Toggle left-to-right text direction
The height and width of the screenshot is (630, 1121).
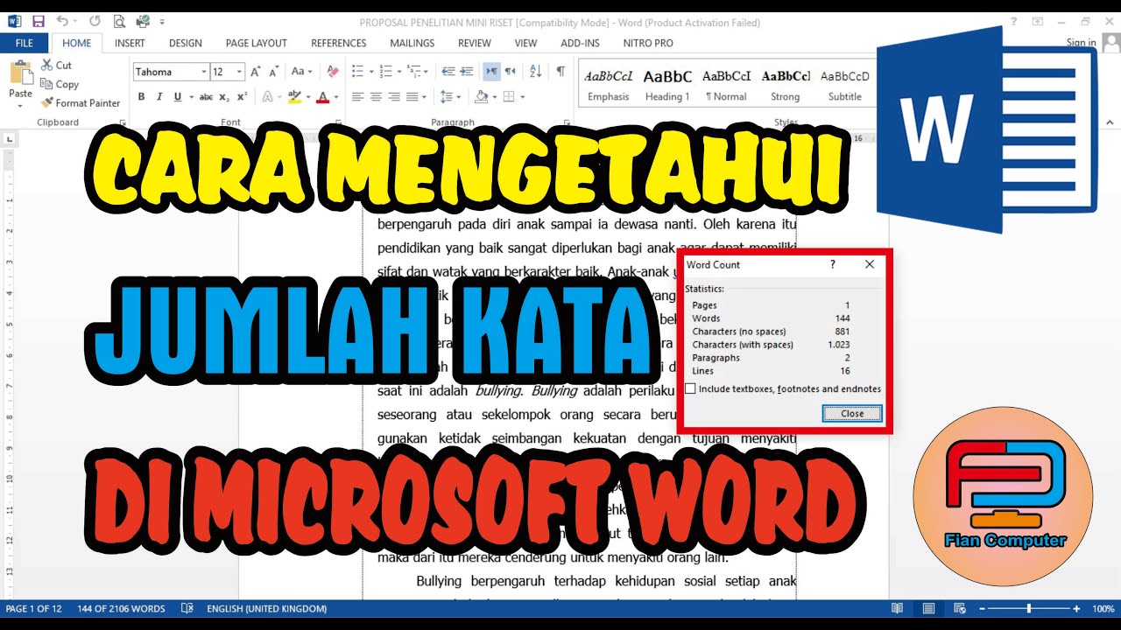491,72
